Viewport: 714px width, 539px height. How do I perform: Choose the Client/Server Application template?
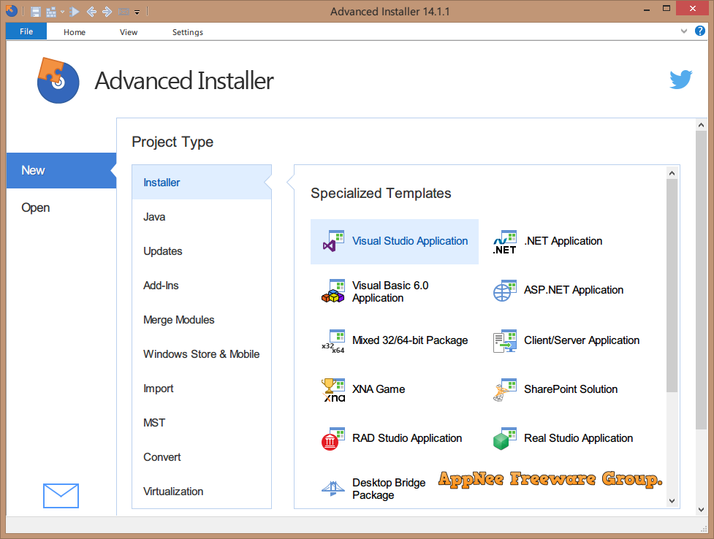pyautogui.click(x=566, y=341)
